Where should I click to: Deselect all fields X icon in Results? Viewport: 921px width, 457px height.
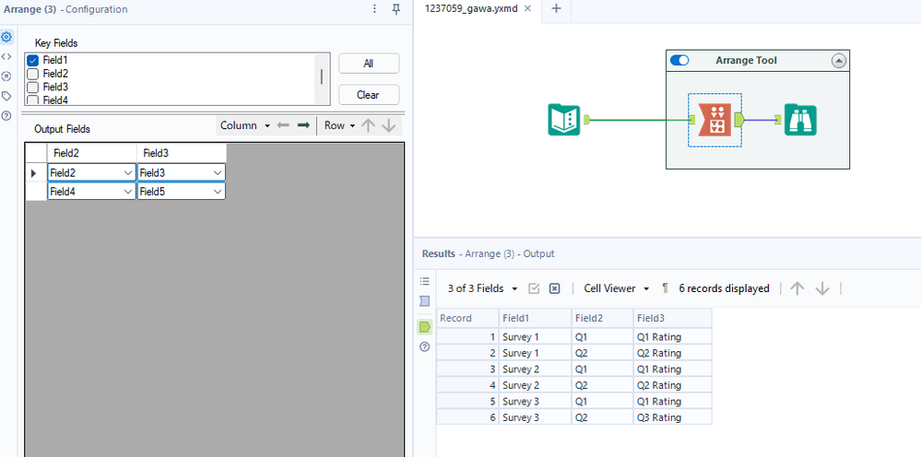(x=554, y=288)
